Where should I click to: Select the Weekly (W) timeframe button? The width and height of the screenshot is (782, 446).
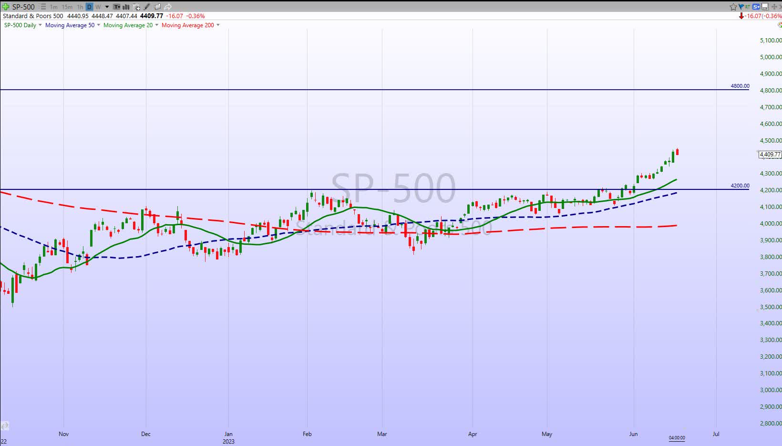98,7
